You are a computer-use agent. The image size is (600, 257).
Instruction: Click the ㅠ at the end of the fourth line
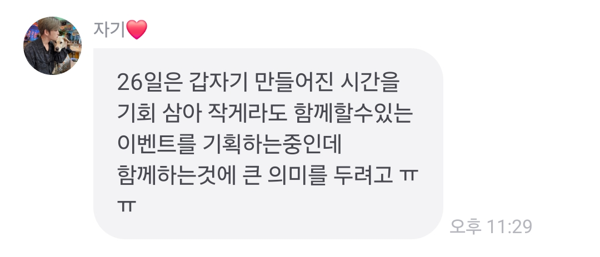[409, 177]
